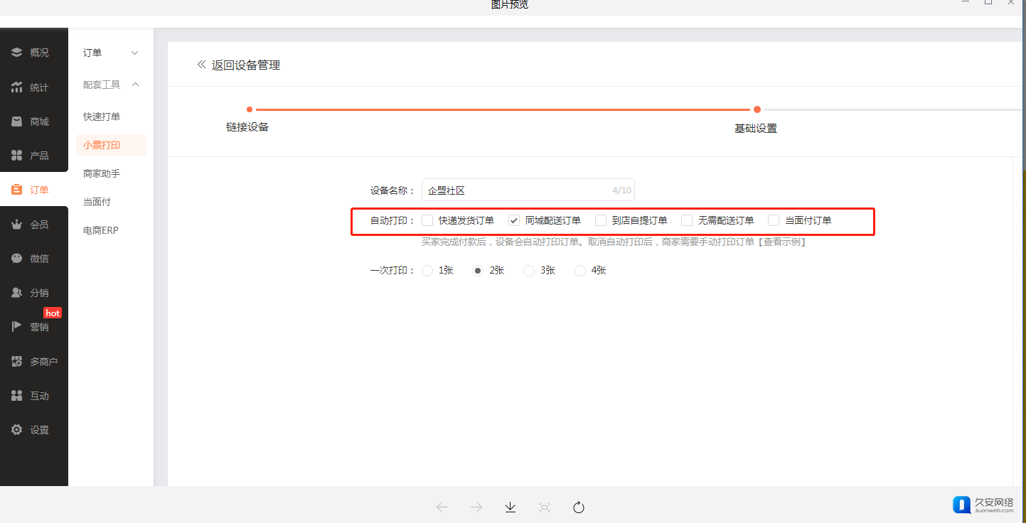Tick the 到店自提订单 checkbox
Image resolution: width=1026 pixels, height=523 pixels.
(x=601, y=220)
